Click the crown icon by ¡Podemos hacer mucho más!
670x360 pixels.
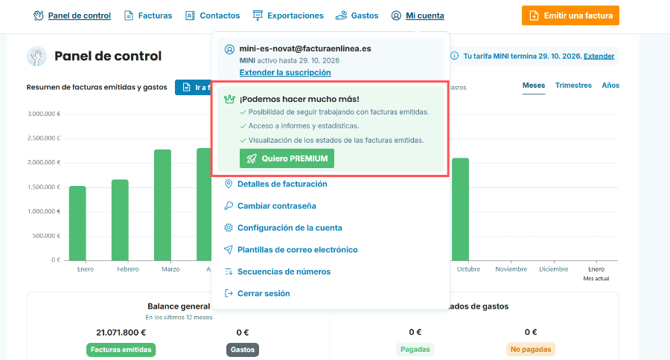click(229, 99)
